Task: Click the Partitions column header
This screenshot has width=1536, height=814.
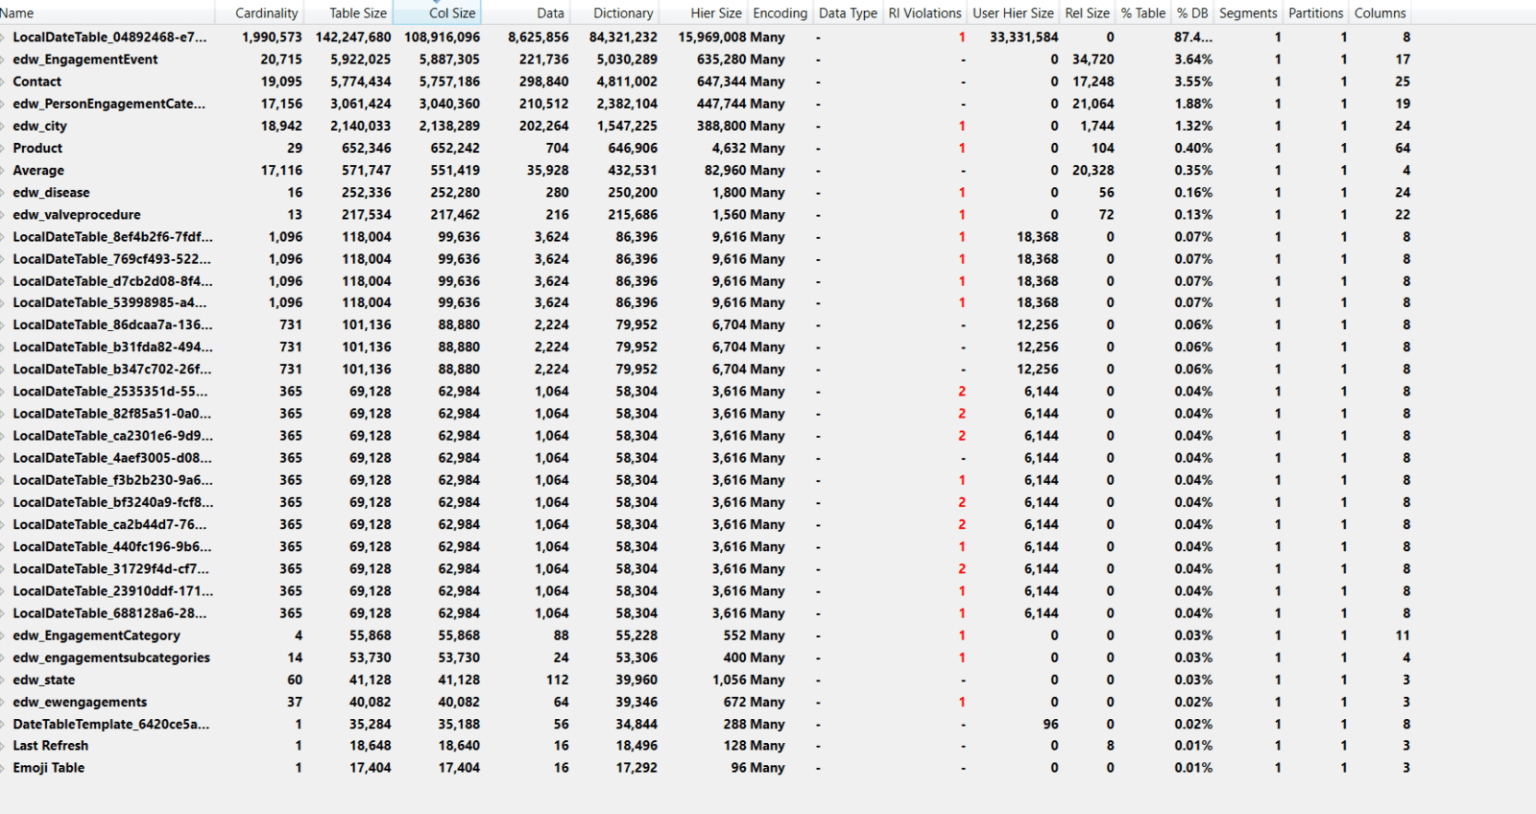Action: [1315, 13]
